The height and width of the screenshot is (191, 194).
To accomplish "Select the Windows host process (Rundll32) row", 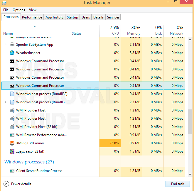I will point(93,94).
